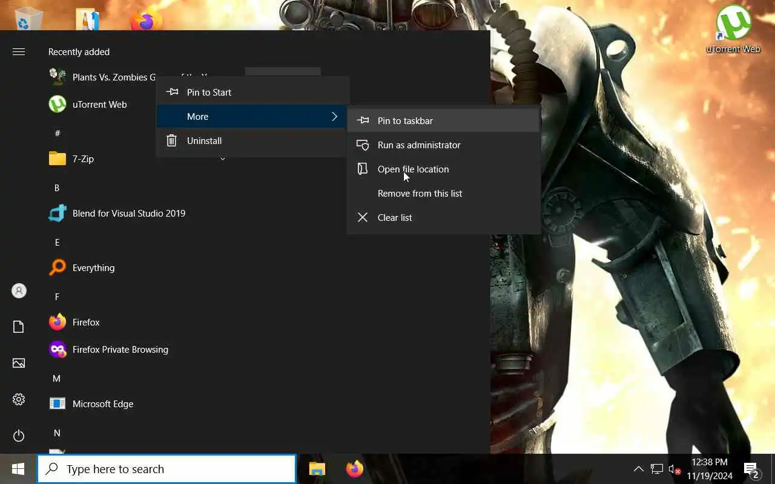775x484 pixels.
Task: Open the Start menu hamburger expand button
Action: [x=19, y=52]
